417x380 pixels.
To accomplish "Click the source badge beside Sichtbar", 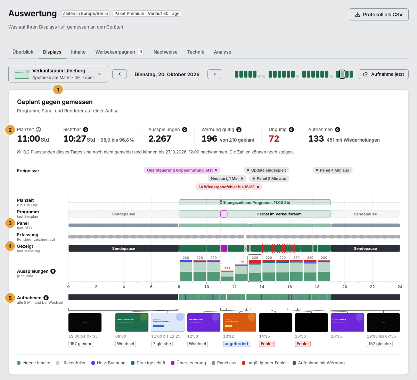I will pos(85,129).
